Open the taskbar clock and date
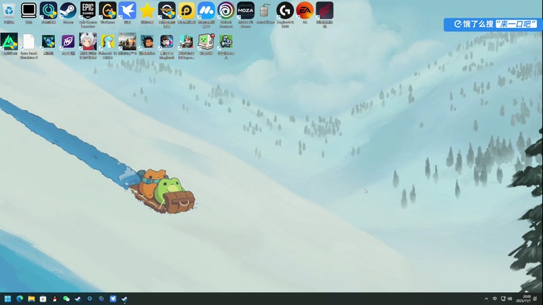The image size is (543, 305). pyautogui.click(x=523, y=299)
